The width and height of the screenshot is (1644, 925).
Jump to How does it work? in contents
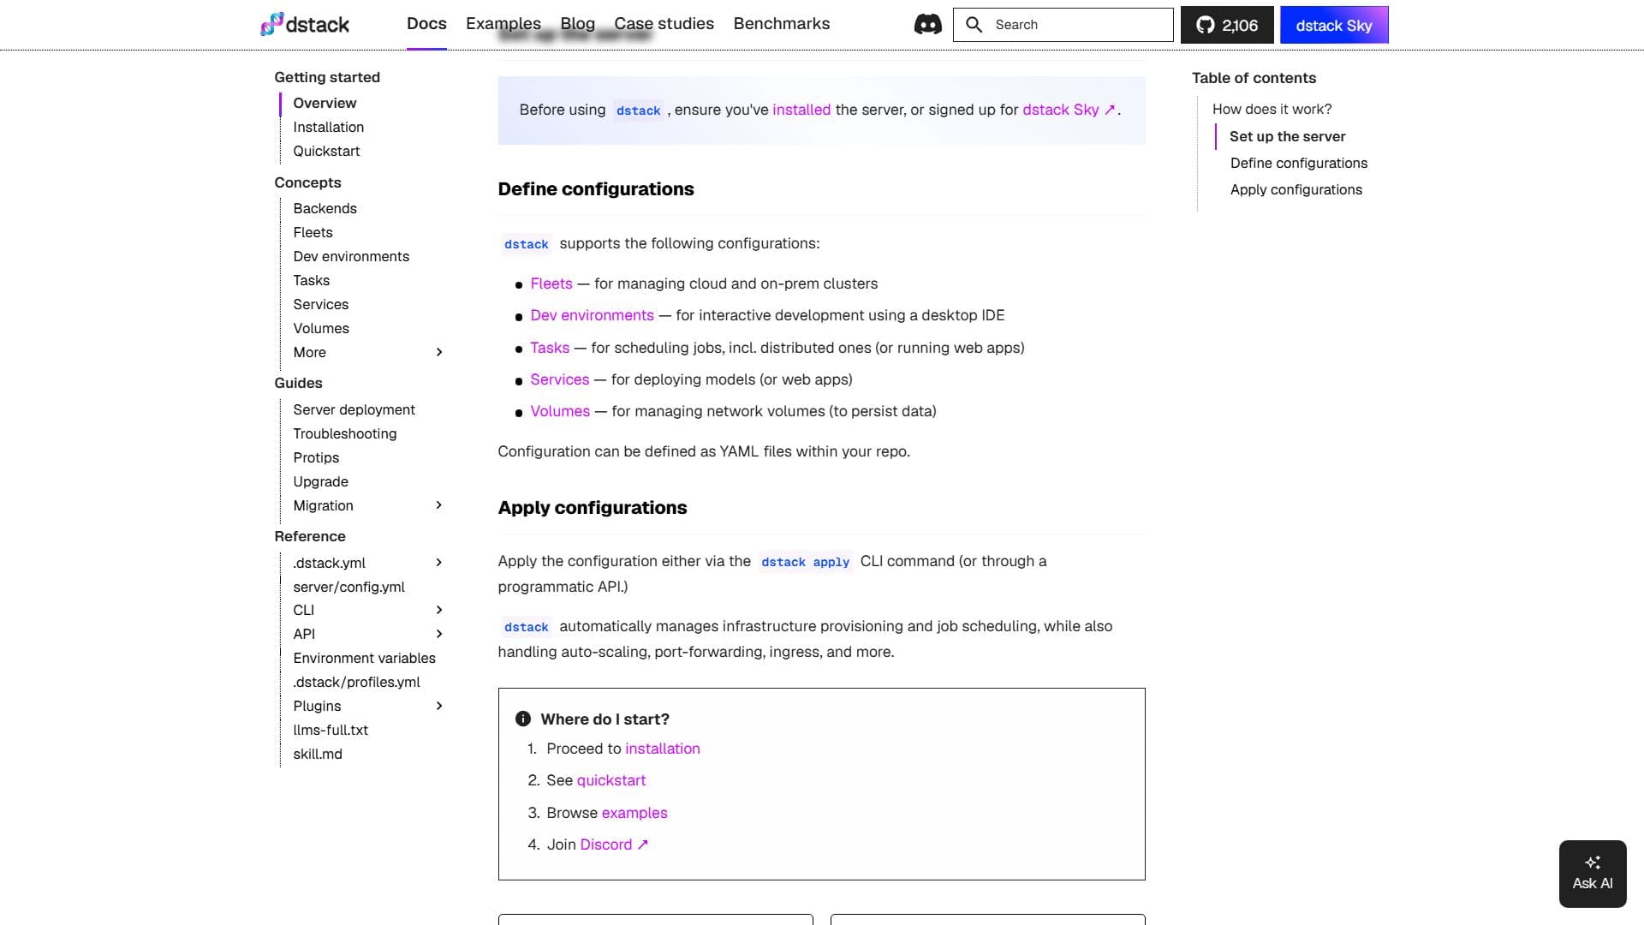1272,109
